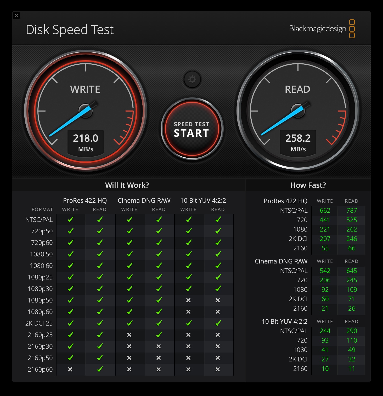The height and width of the screenshot is (396, 383).
Task: Click the Cinema DNG RAW write checkmark for 2K DCI 25
Action: pos(129,323)
